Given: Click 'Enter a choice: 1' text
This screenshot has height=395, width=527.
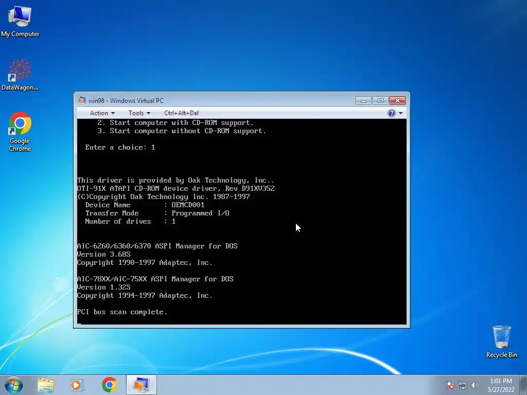Looking at the screenshot, I should tap(120, 148).
